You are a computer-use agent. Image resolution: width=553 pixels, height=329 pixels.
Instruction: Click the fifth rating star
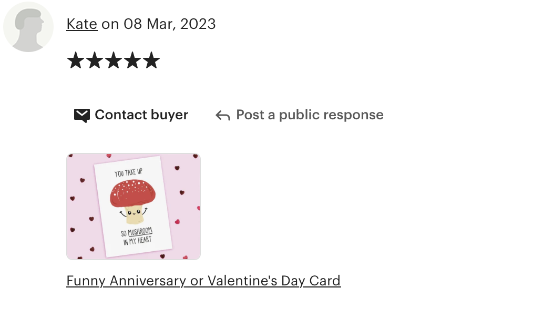click(x=151, y=60)
